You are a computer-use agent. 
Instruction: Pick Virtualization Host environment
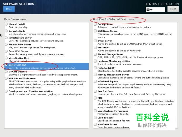6,58
